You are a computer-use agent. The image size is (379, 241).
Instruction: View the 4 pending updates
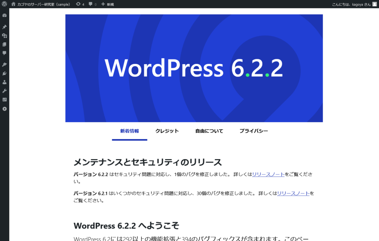tap(80, 4)
